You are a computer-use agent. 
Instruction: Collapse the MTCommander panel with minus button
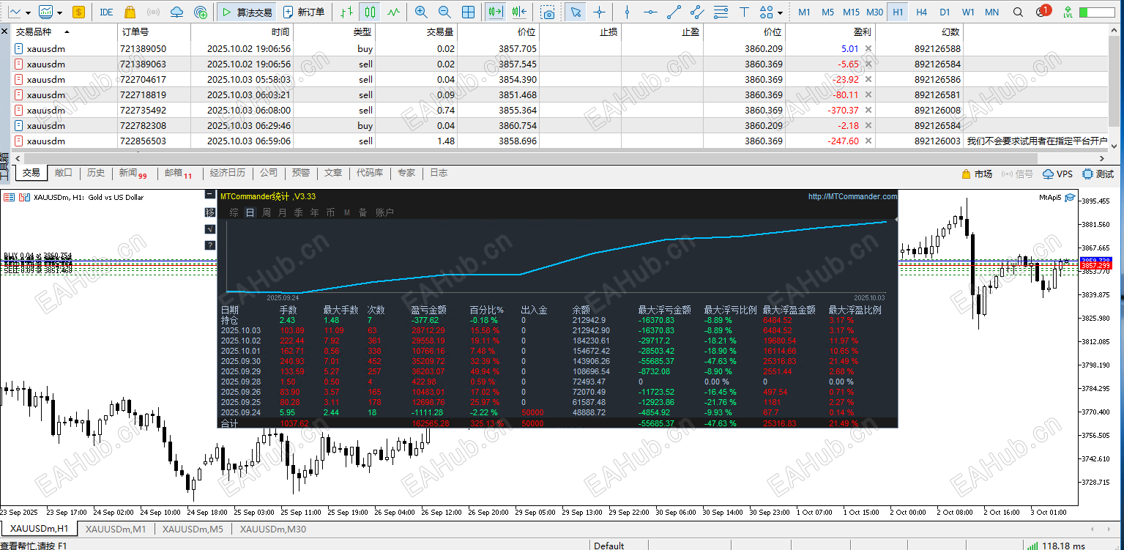click(210, 196)
